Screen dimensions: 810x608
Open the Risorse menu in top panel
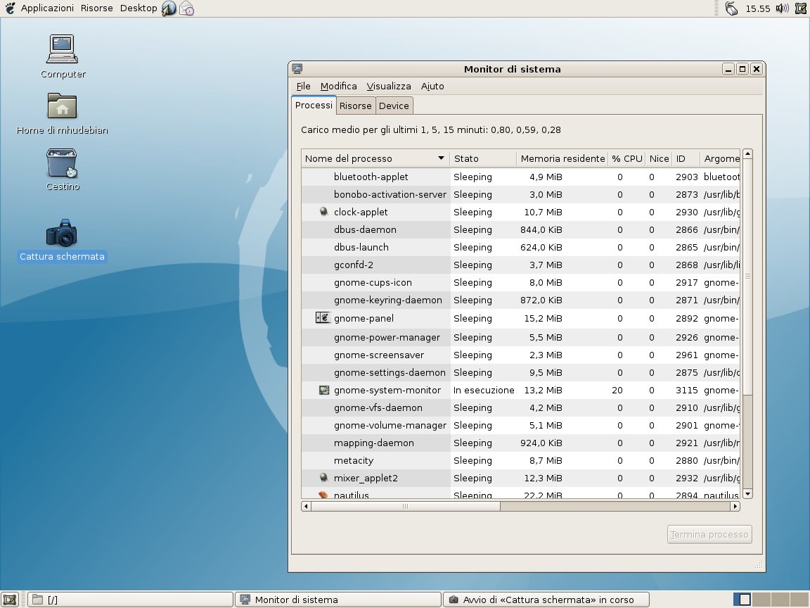click(x=96, y=8)
